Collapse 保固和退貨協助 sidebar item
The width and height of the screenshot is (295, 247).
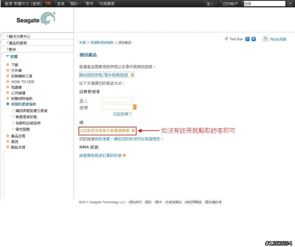tap(24, 104)
